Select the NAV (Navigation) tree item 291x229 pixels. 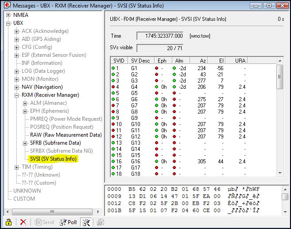42,87
